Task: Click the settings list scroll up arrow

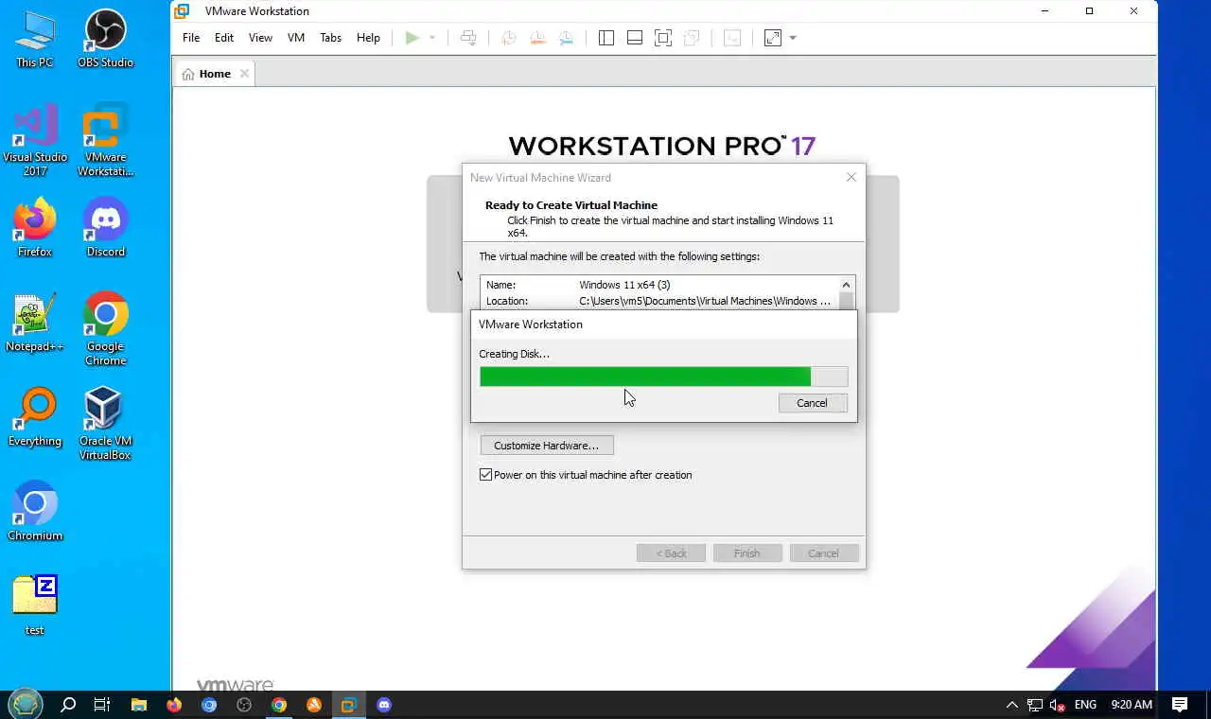Action: click(846, 285)
